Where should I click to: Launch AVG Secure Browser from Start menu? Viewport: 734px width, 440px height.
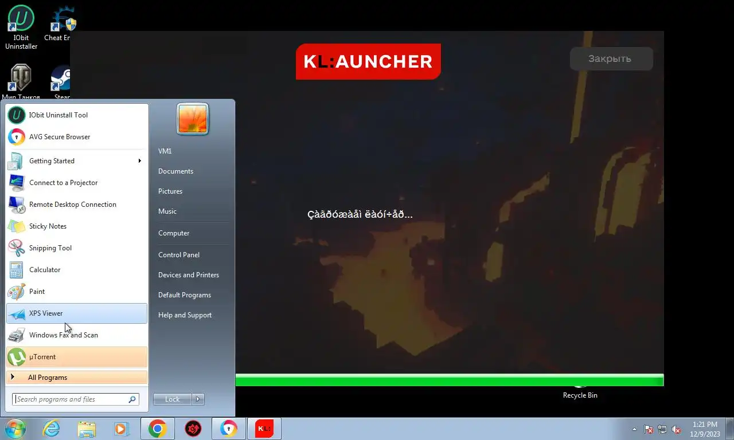(77, 137)
